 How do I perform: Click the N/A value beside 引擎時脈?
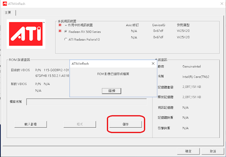point(185,128)
